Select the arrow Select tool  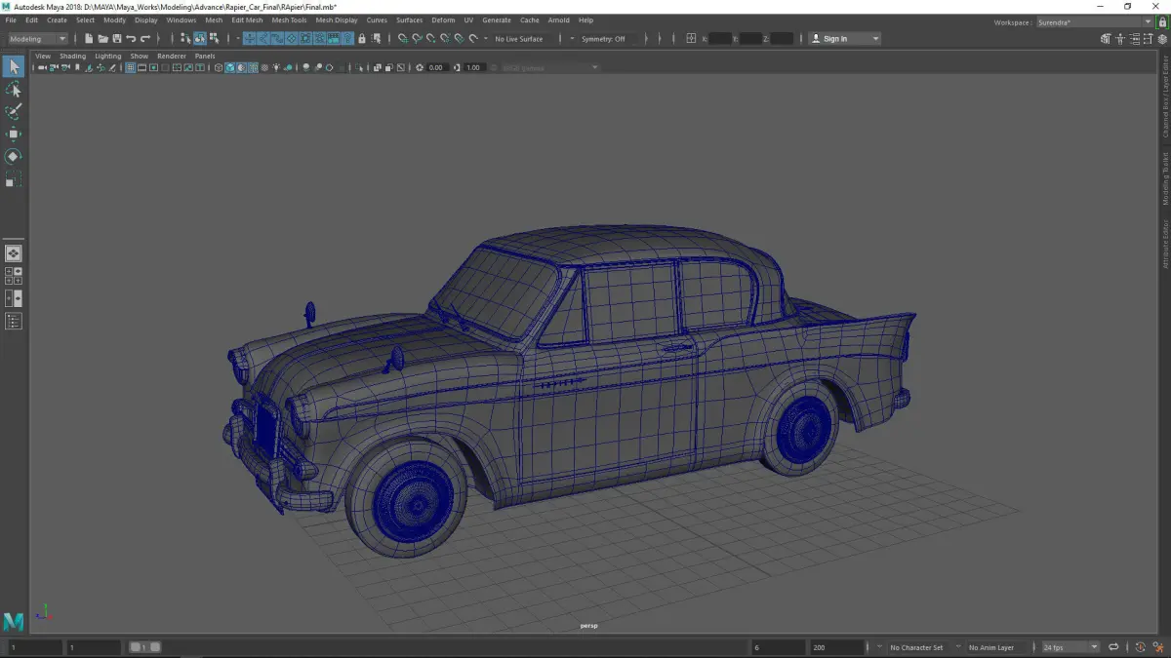pyautogui.click(x=13, y=66)
